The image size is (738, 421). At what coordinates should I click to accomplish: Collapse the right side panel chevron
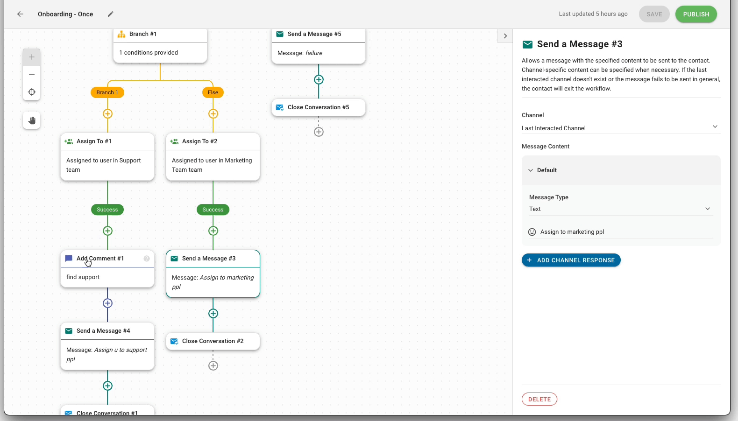coord(505,36)
